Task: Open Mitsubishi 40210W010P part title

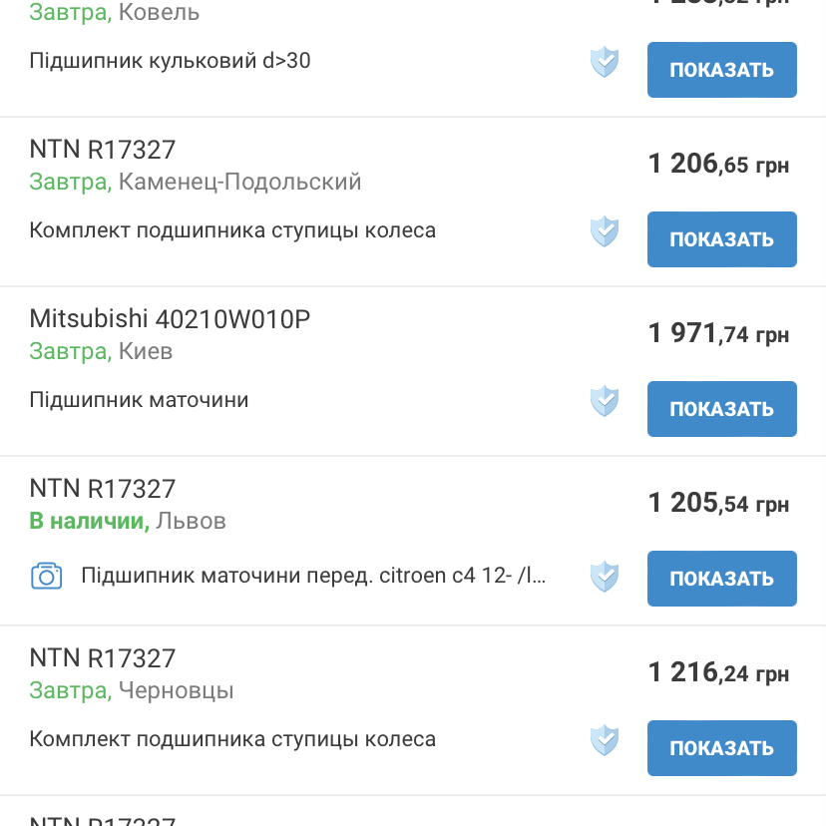Action: (x=170, y=319)
